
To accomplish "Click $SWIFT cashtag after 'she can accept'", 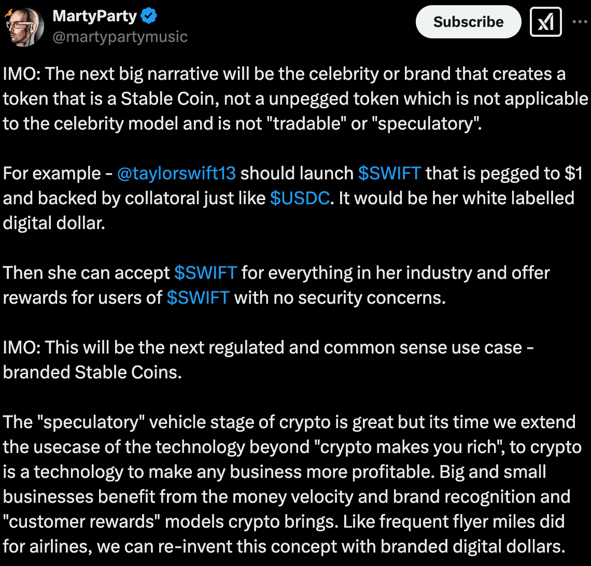I will tap(205, 273).
